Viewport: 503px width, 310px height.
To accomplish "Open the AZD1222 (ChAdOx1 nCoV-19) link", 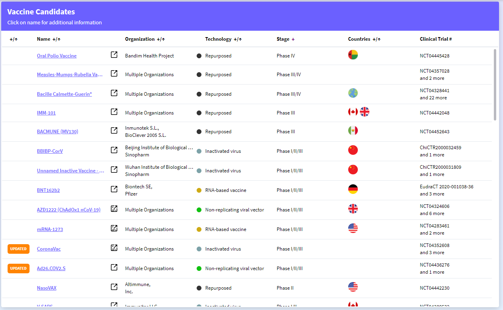I will pyautogui.click(x=69, y=210).
